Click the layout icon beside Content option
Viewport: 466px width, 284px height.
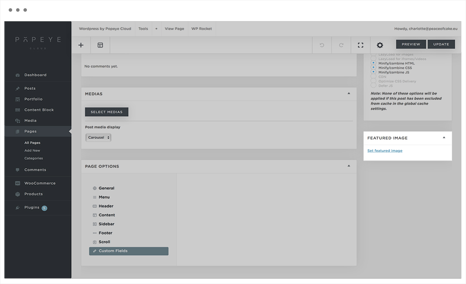[x=95, y=215]
